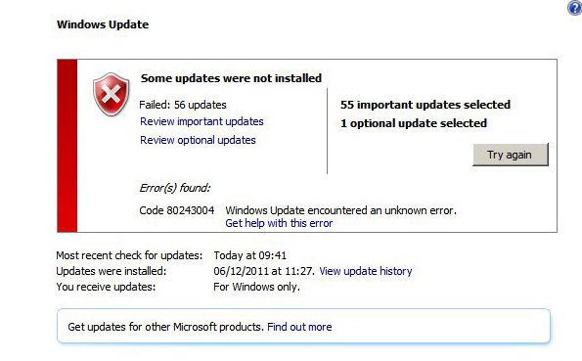Click the Windows Update encountered an unknown error message
The image size is (582, 361).
coord(340,210)
